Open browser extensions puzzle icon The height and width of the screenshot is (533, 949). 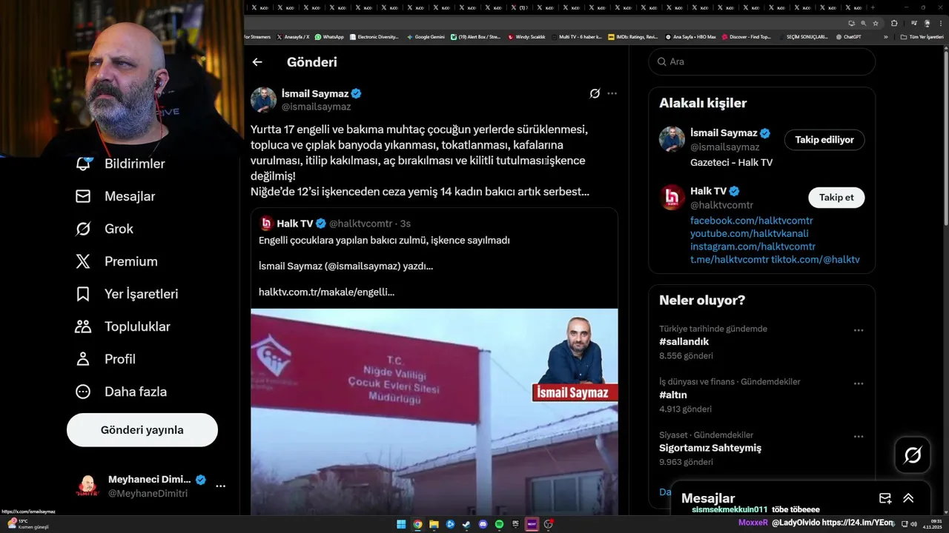click(x=894, y=23)
